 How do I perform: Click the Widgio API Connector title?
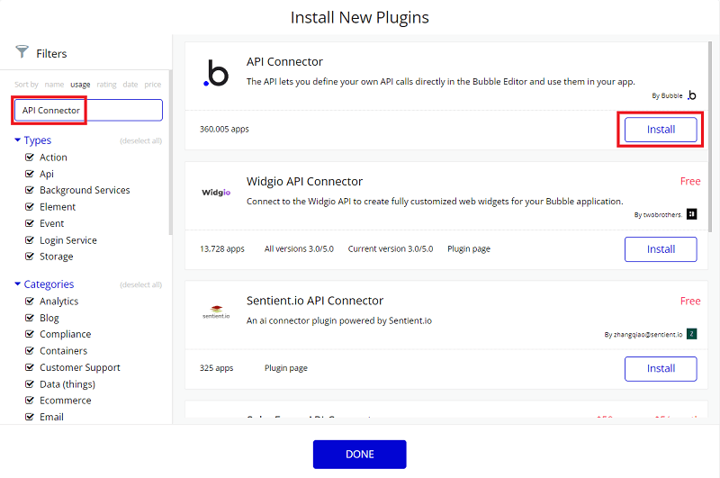pos(304,181)
